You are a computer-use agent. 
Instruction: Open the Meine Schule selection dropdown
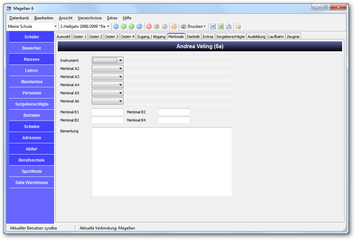pos(32,26)
